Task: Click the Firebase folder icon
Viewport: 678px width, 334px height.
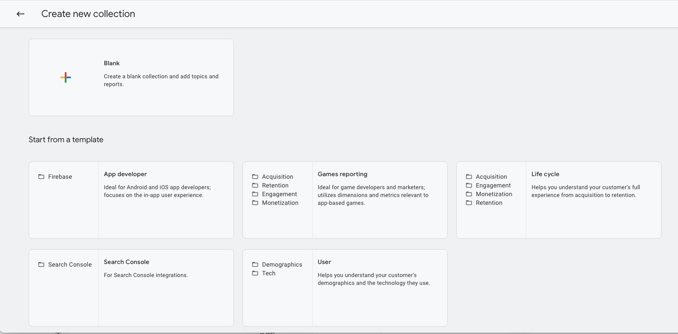Action: tap(41, 177)
